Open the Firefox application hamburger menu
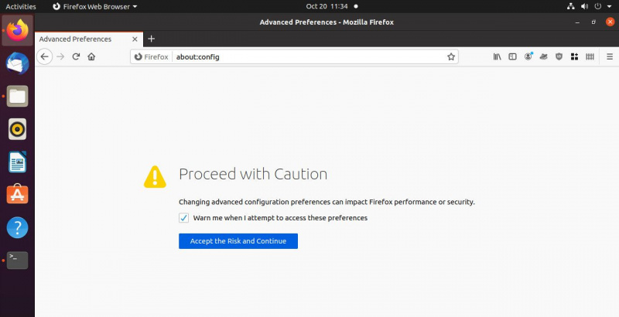The height and width of the screenshot is (317, 619). point(610,56)
